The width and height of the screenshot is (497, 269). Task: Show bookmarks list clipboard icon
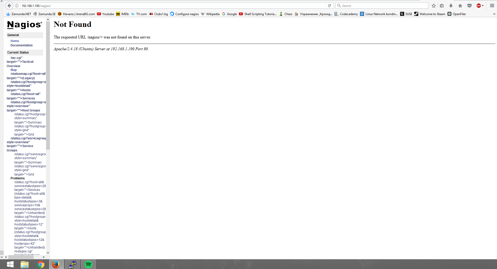pos(442,6)
